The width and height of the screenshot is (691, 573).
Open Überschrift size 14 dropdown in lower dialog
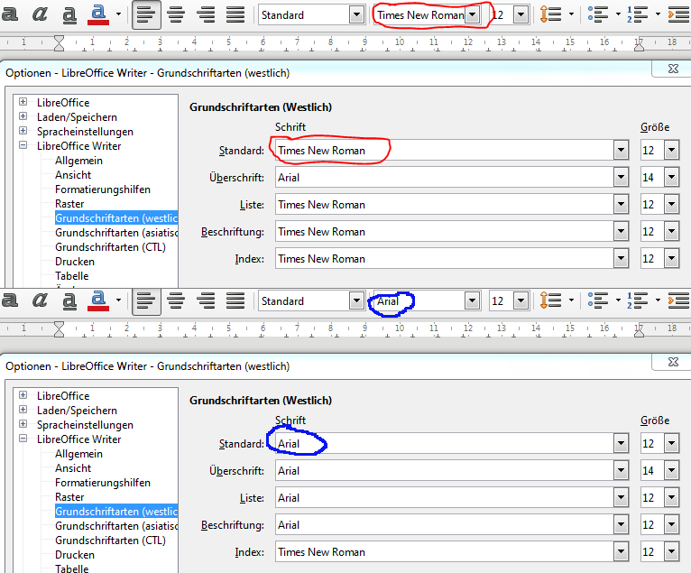point(672,471)
